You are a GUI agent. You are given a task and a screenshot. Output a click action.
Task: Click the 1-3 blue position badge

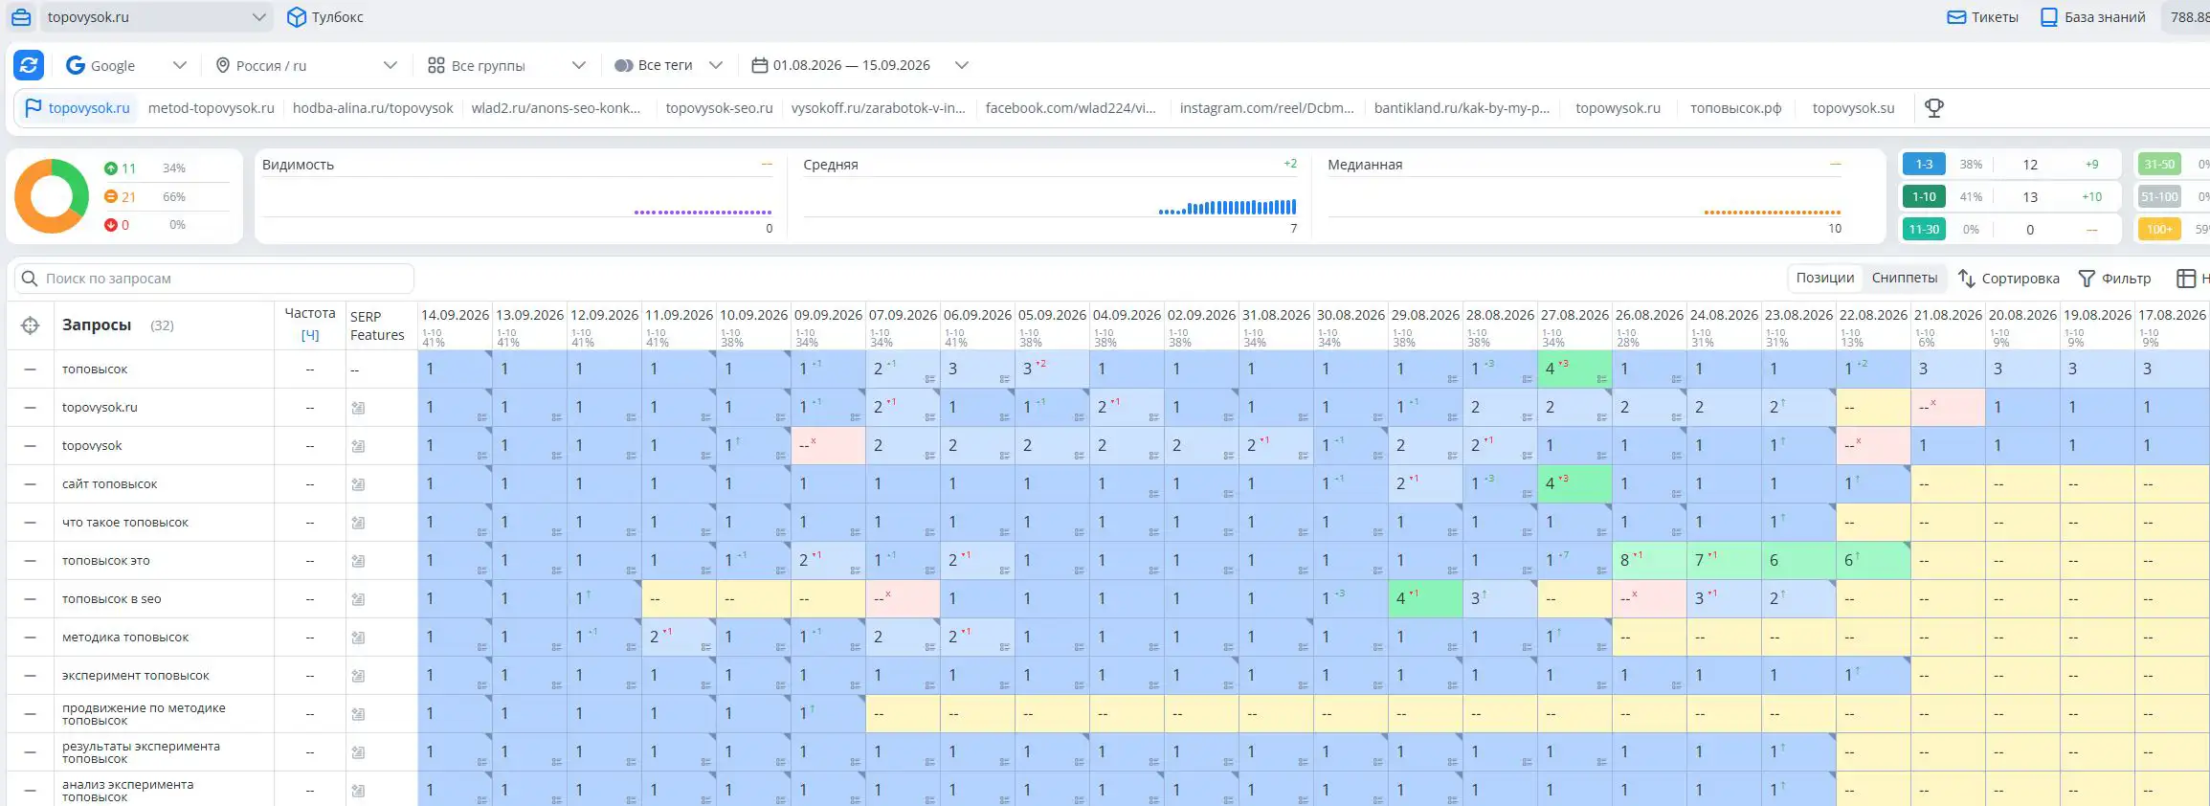click(1924, 165)
